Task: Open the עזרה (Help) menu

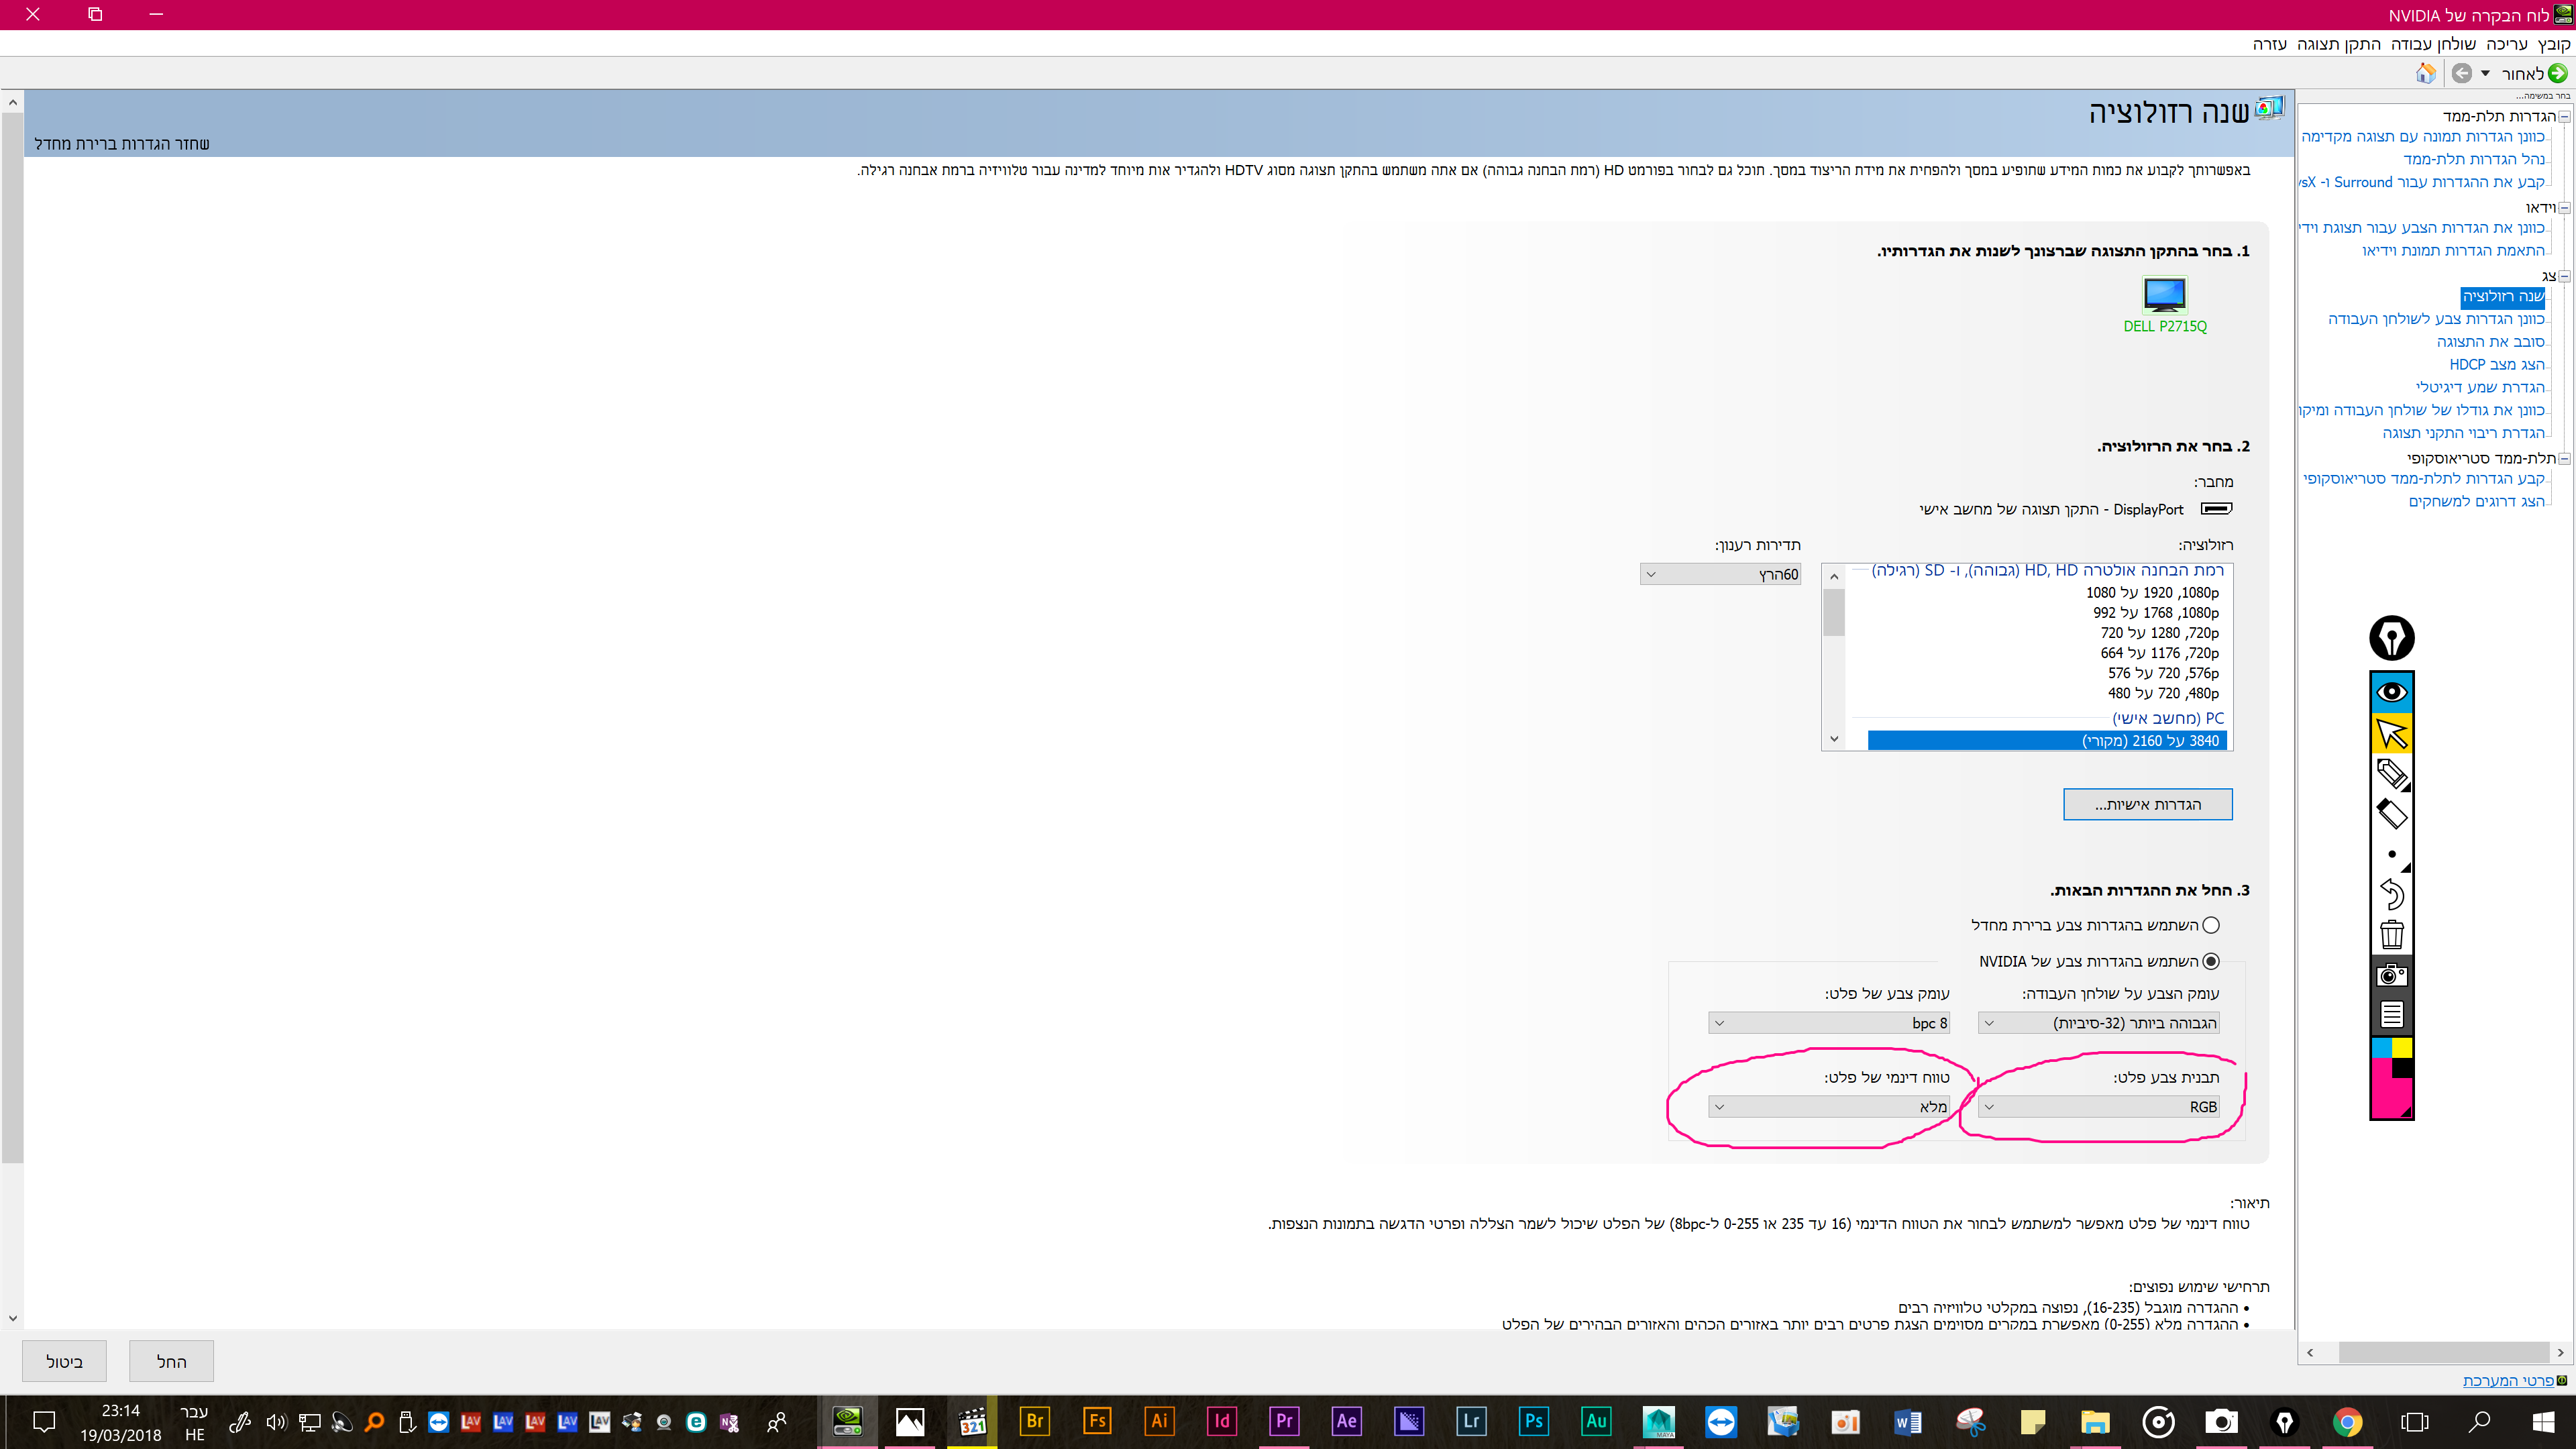Action: pyautogui.click(x=2269, y=44)
